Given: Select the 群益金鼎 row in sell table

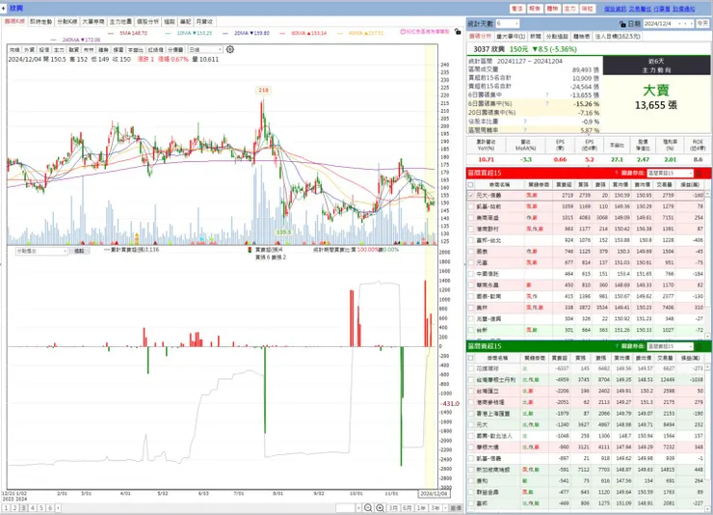Looking at the screenshot, I should coord(586,492).
